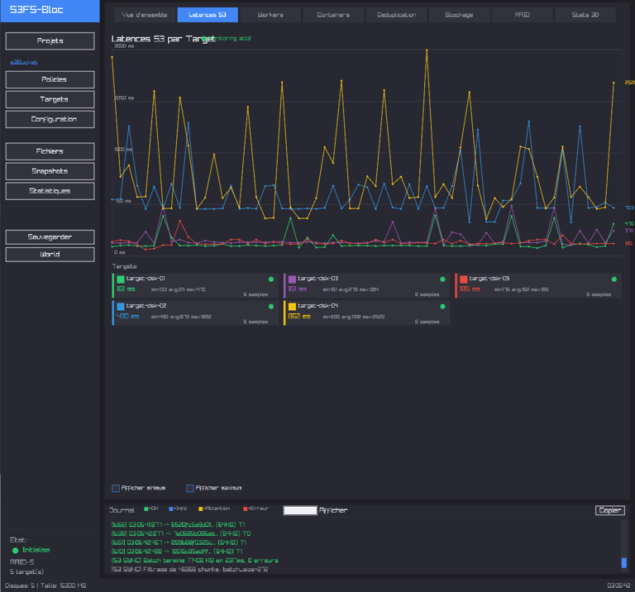Enable the Afficher minimum checkbox

pos(116,488)
